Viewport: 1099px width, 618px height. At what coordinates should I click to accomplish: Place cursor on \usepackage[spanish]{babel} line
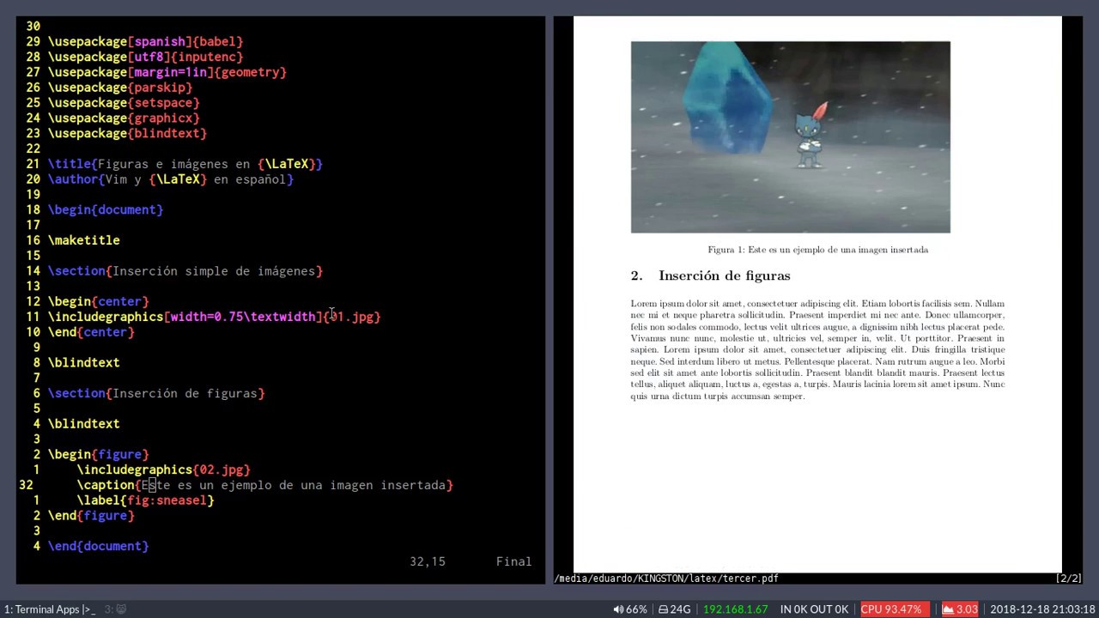[146, 41]
